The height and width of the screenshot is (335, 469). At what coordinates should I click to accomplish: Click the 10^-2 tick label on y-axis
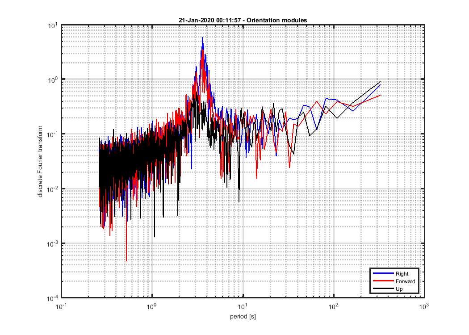coord(52,189)
